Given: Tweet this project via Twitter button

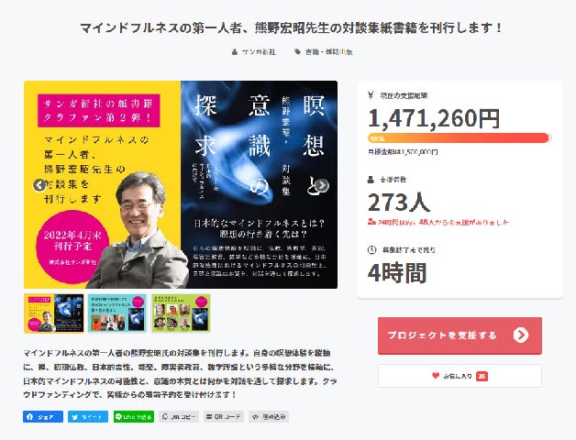Looking at the screenshot, I should pyautogui.click(x=88, y=417).
